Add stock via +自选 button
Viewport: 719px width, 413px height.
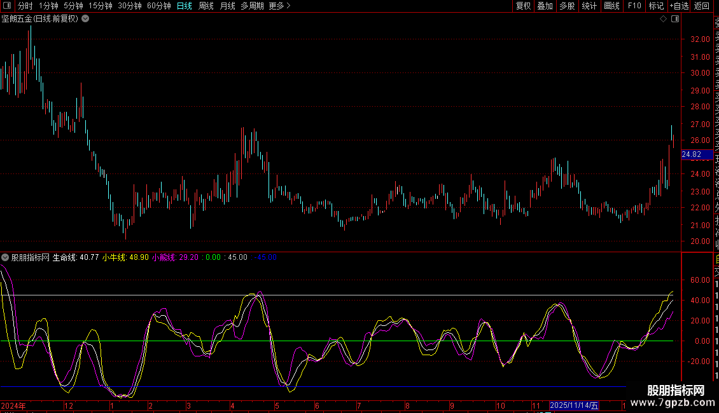678,6
